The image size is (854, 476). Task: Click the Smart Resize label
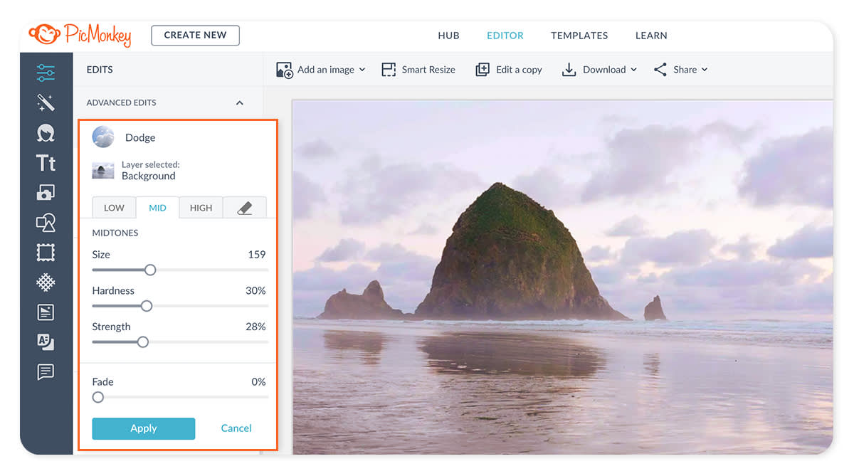coord(428,70)
